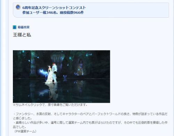Click the rounded contest header banner box

click(x=91, y=10)
